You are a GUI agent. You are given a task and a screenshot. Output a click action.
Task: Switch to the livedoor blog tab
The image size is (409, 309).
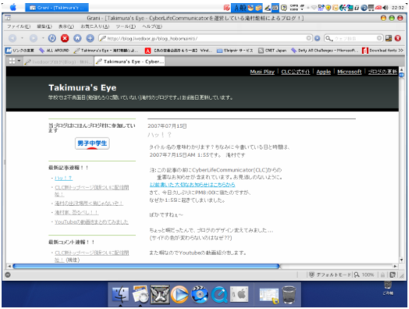pyautogui.click(x=59, y=62)
